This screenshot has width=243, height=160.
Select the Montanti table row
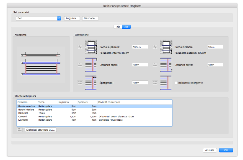94,120
